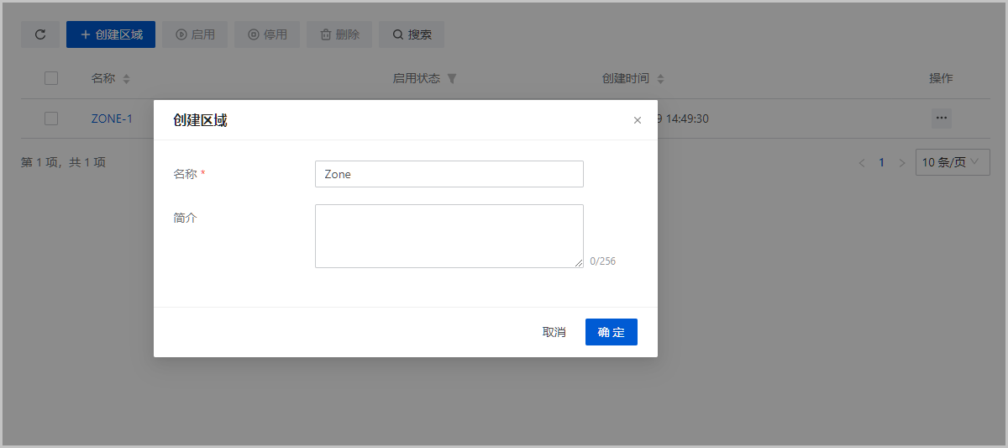Close the 创建区域 dialog with X
The width and height of the screenshot is (1008, 448).
[x=638, y=120]
